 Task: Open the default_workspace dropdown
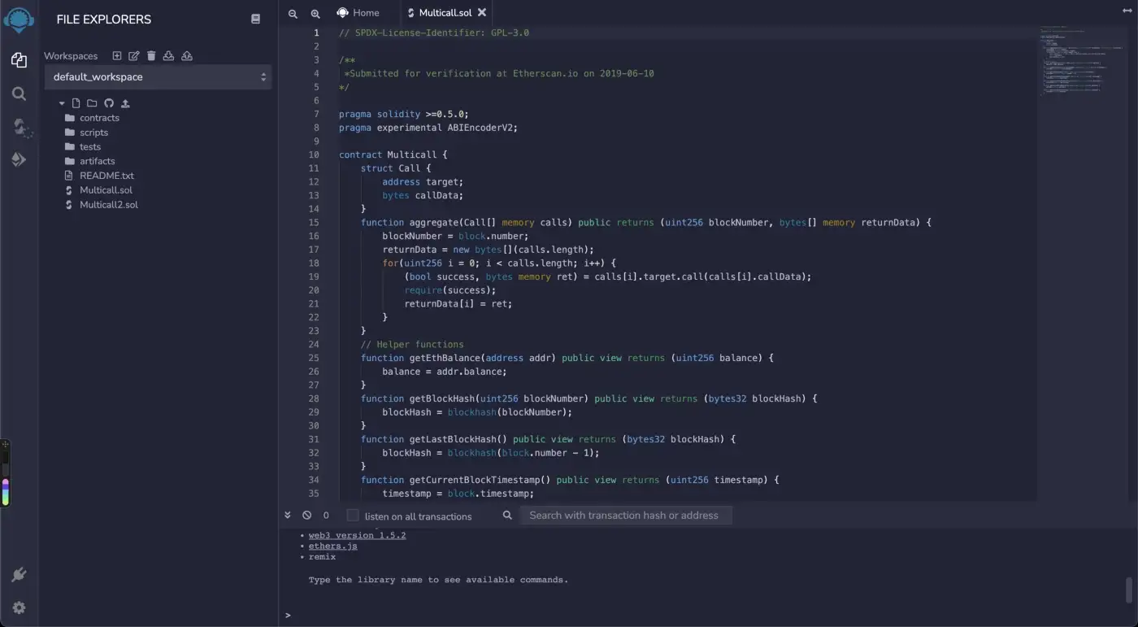pyautogui.click(x=158, y=77)
